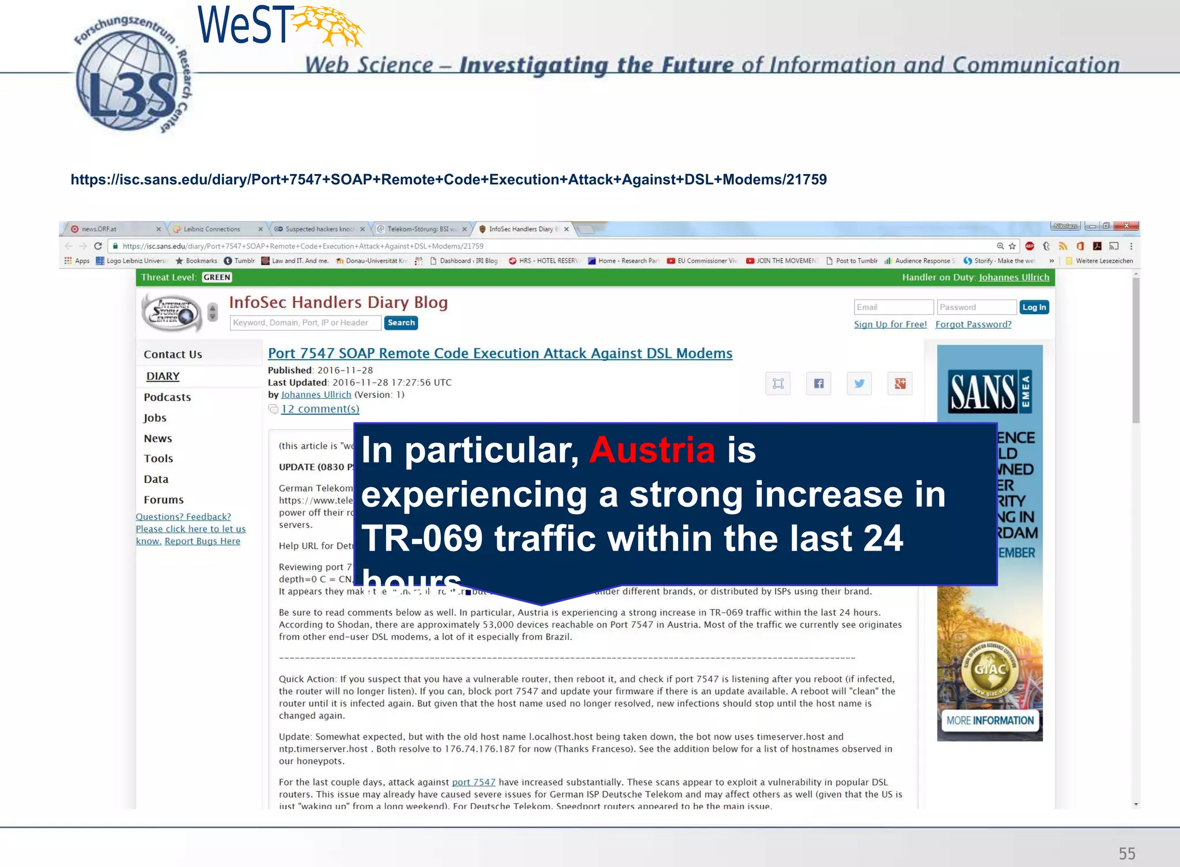Viewport: 1180px width, 867px height.
Task: Click the green secure padlock icon
Action: 115,246
